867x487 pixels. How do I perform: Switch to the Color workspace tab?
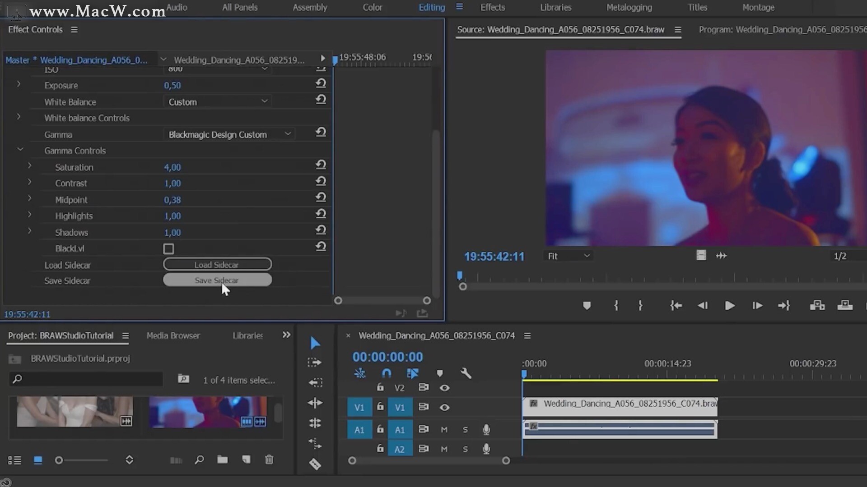(372, 8)
